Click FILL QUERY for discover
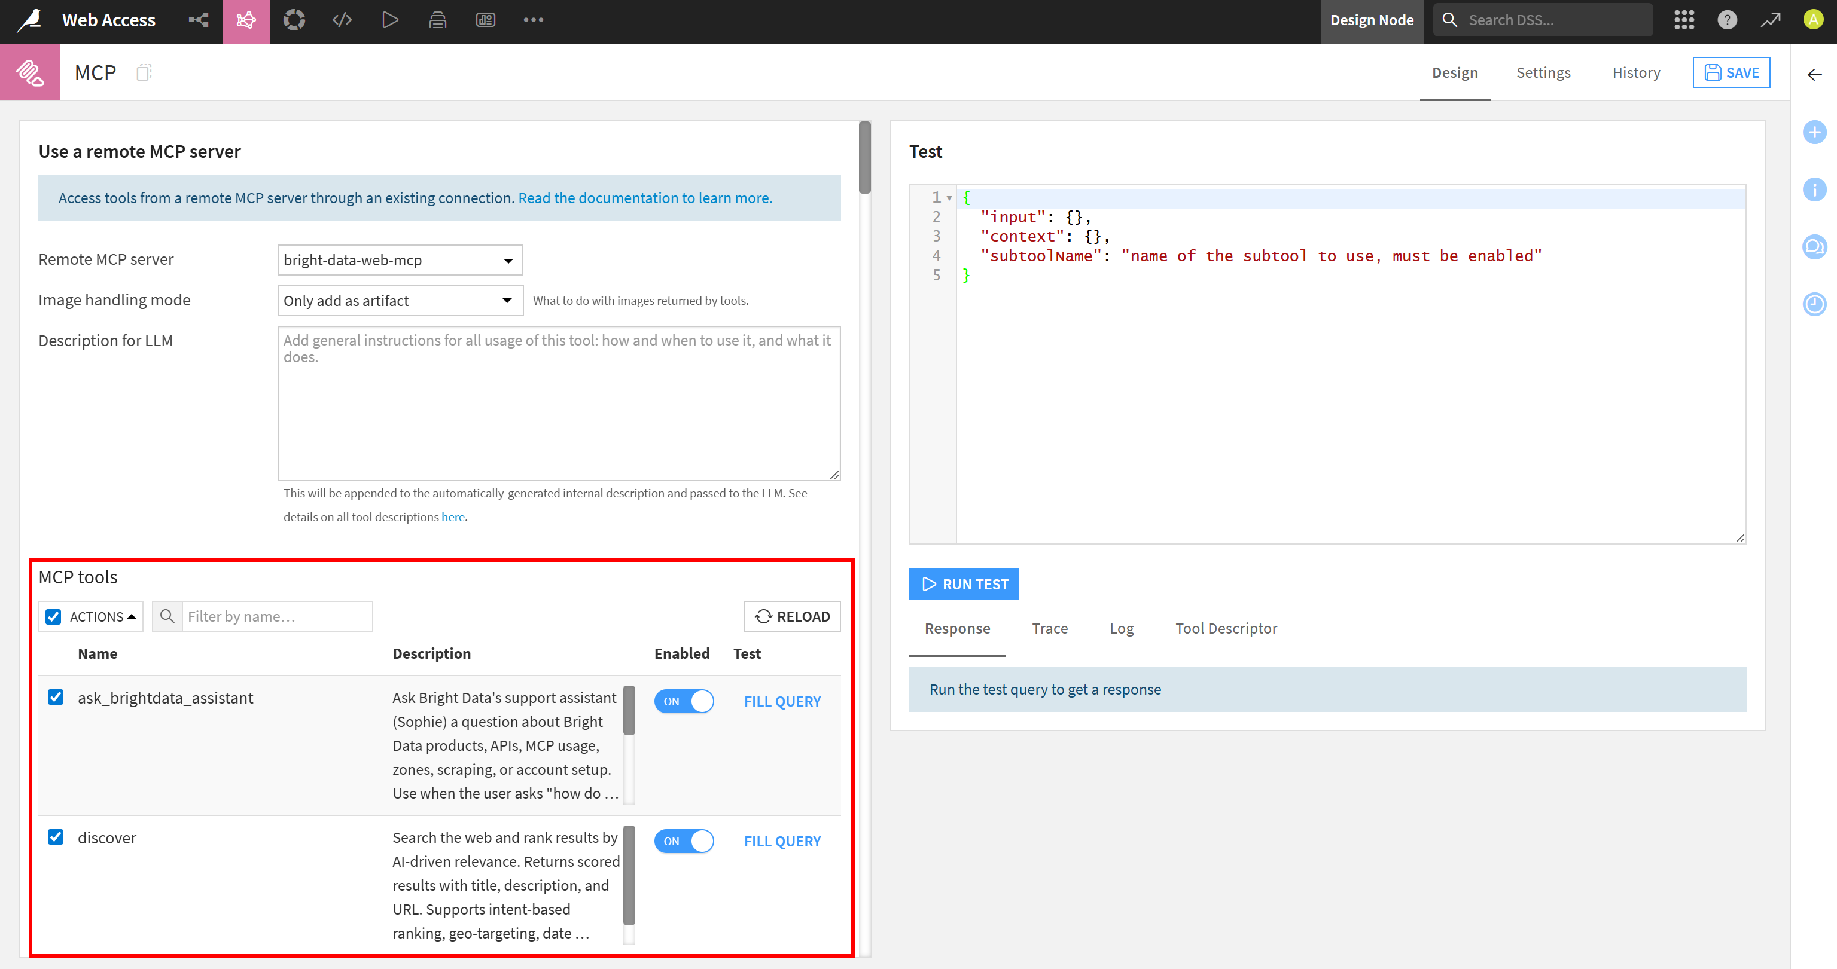 (782, 840)
